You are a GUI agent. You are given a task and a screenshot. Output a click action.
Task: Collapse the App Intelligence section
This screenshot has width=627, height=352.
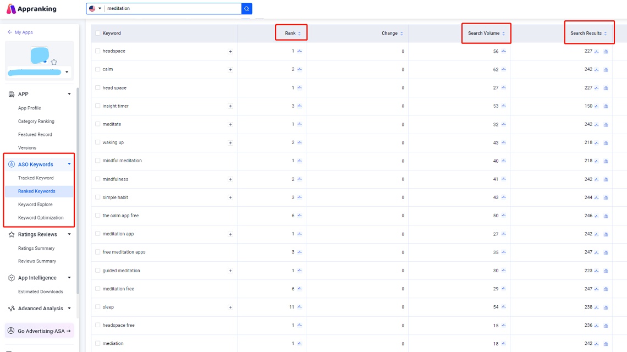69,278
